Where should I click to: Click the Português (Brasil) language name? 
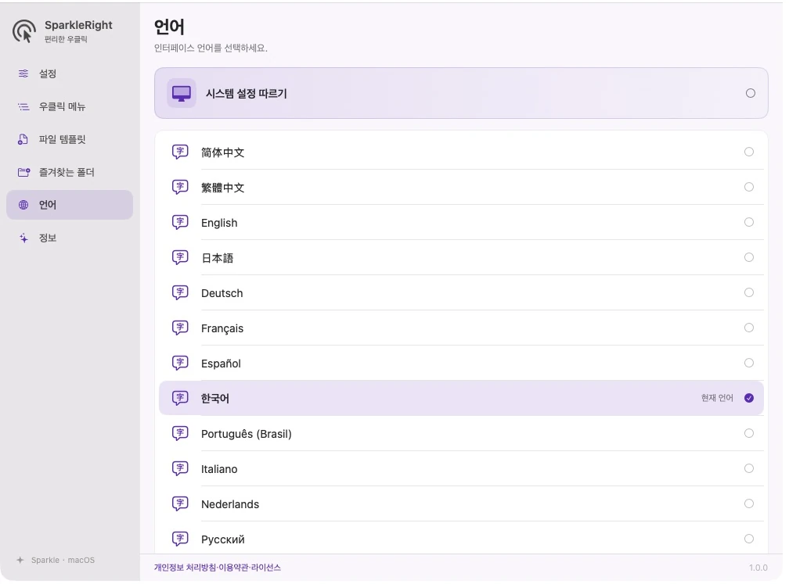247,434
